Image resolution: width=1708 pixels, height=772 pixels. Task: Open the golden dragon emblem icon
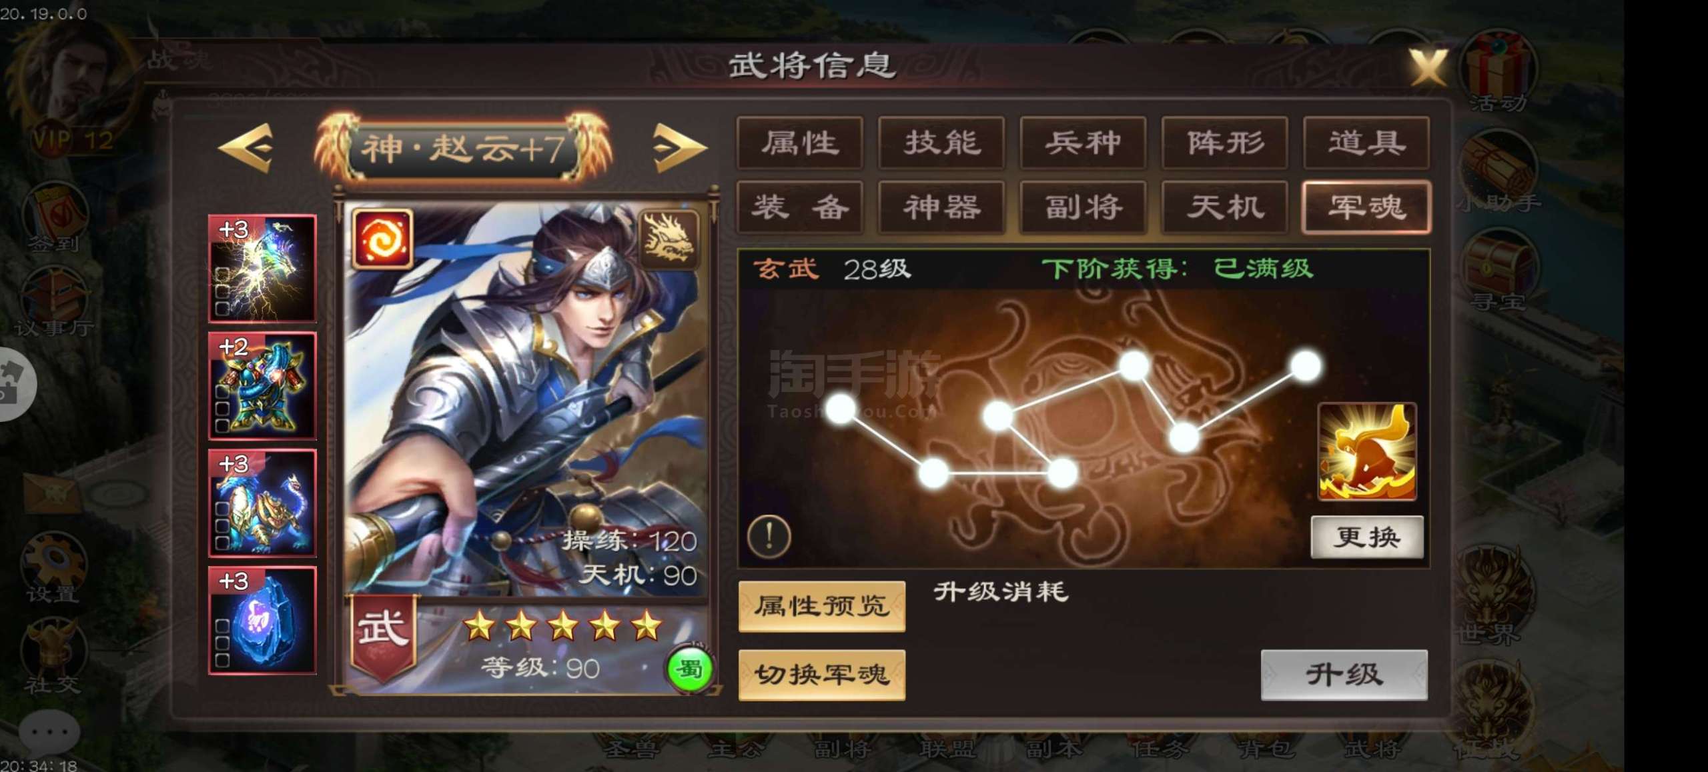pyautogui.click(x=669, y=239)
